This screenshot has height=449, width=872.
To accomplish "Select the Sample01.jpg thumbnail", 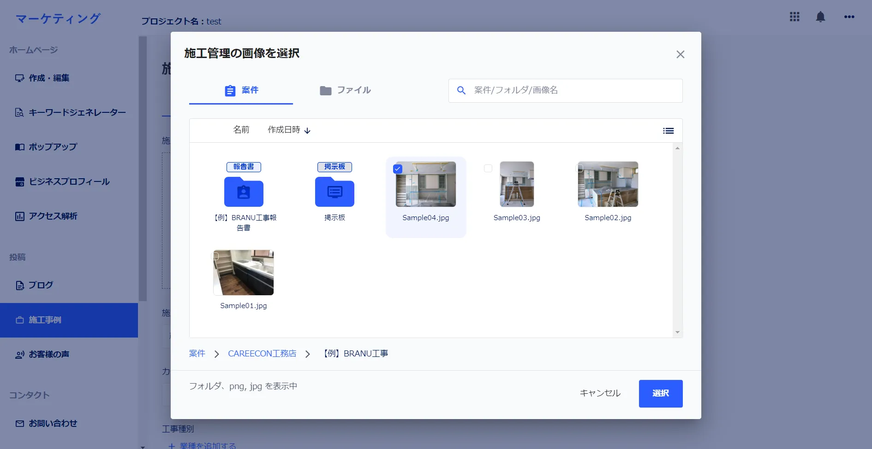I will tap(244, 273).
